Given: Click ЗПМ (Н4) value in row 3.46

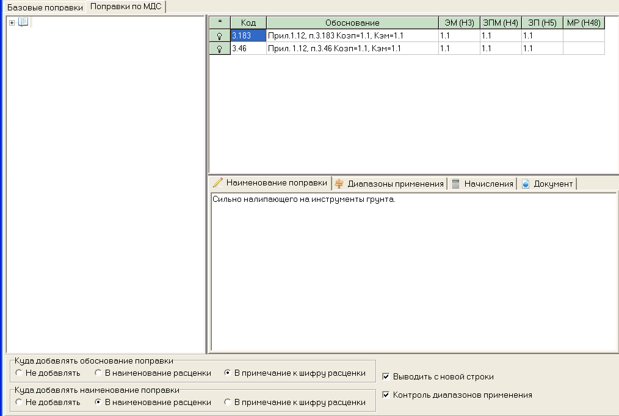Looking at the screenshot, I should click(501, 49).
